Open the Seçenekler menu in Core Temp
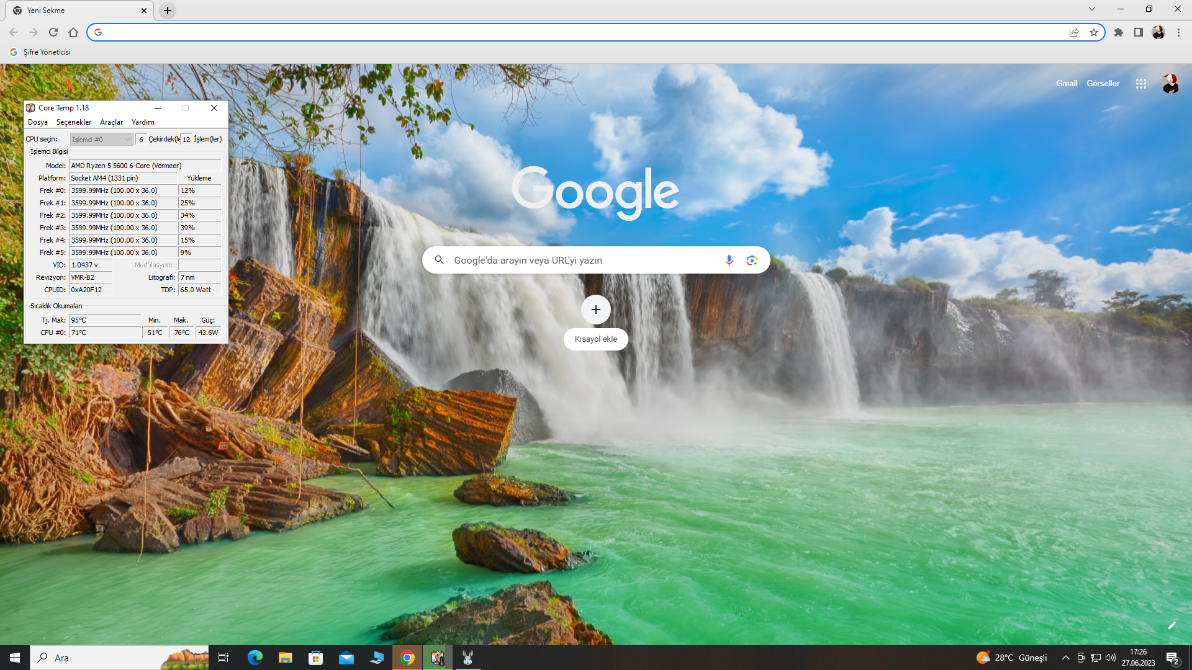 [x=73, y=122]
